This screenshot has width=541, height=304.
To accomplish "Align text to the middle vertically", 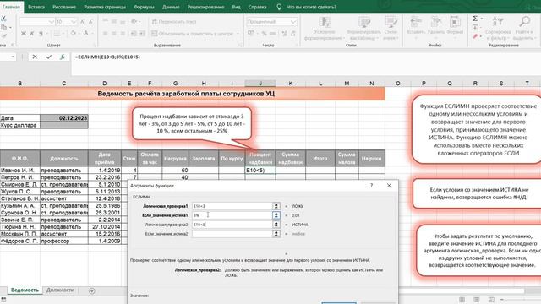I will point(114,21).
